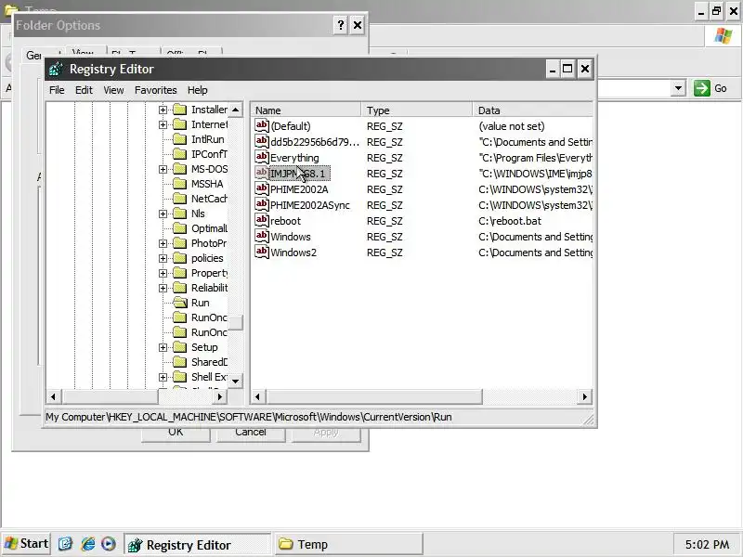This screenshot has width=743, height=557.
Task: Launch Internet Explorer from Quick Launch
Action: pyautogui.click(x=87, y=544)
